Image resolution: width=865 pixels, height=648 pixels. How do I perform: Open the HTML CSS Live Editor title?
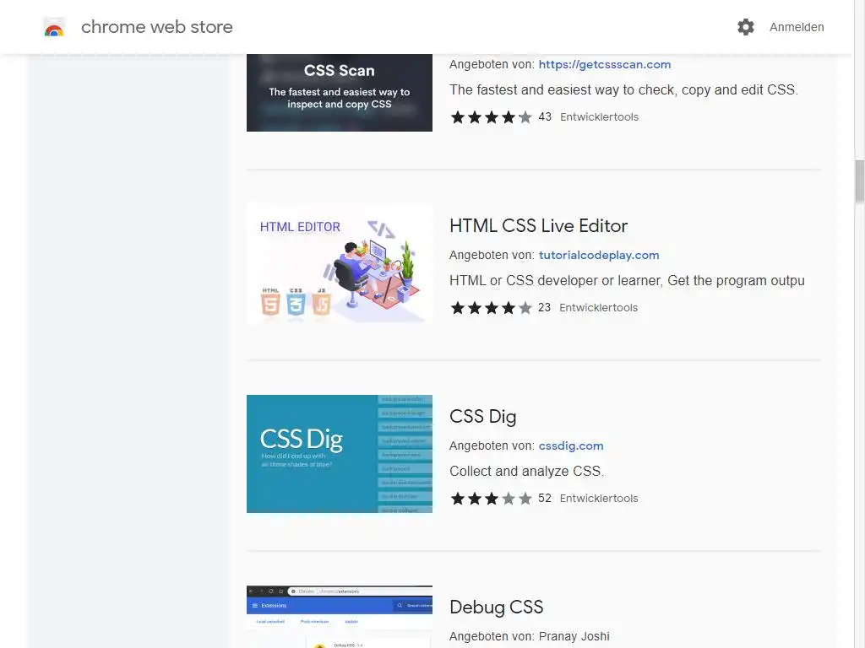[538, 226]
